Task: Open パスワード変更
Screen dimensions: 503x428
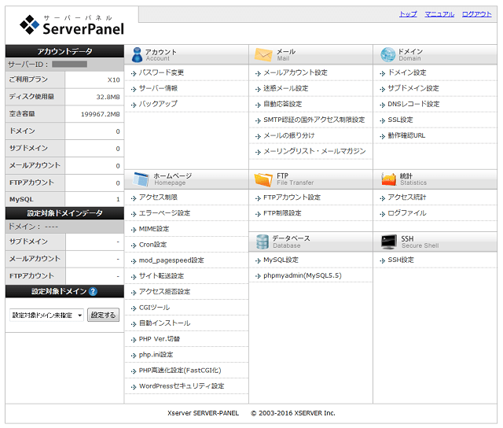Action: pos(161,72)
